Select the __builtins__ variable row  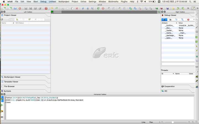[x=178, y=25]
